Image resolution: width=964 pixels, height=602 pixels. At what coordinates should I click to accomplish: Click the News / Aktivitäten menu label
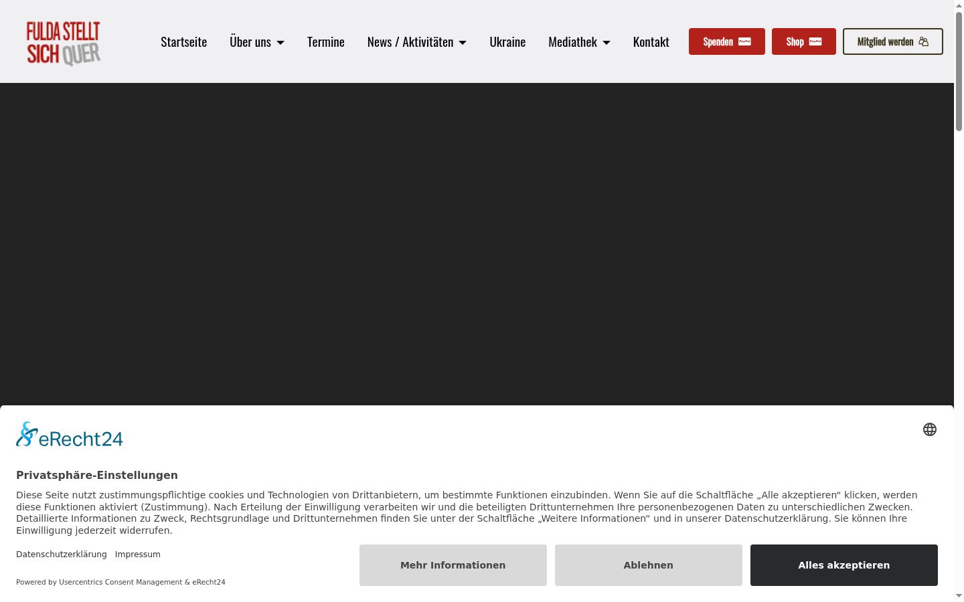click(410, 41)
